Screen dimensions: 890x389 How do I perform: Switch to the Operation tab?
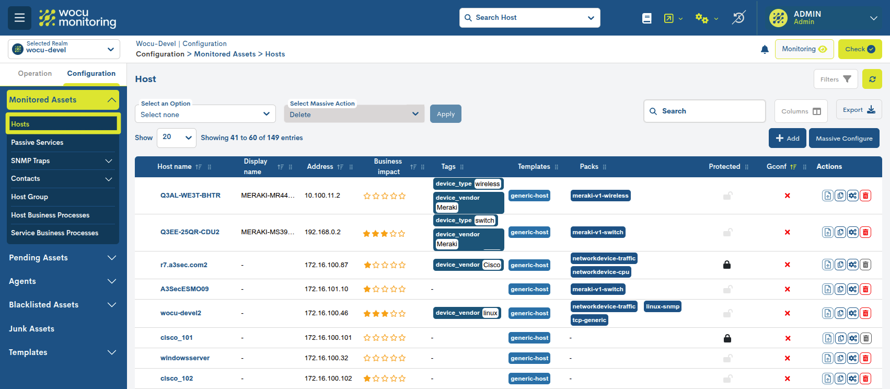coord(35,74)
